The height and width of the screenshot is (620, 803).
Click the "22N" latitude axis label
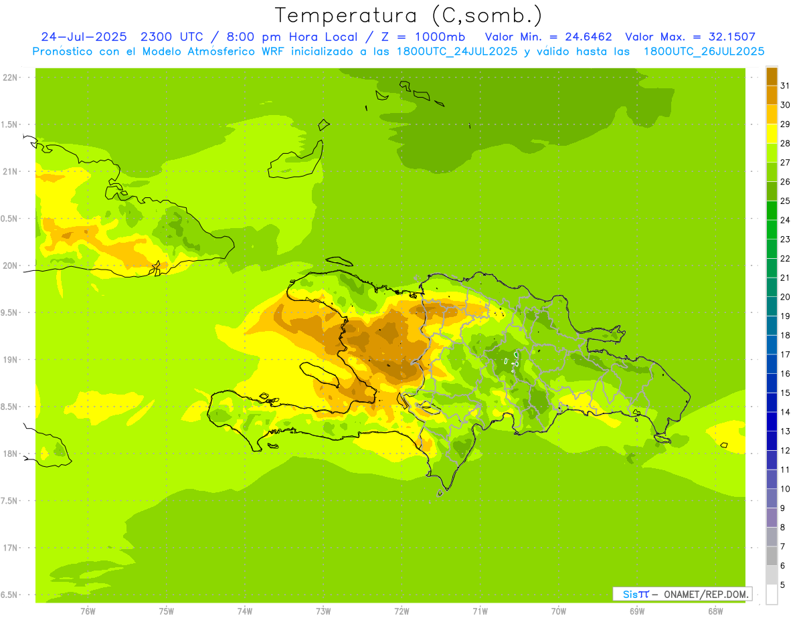pyautogui.click(x=11, y=78)
